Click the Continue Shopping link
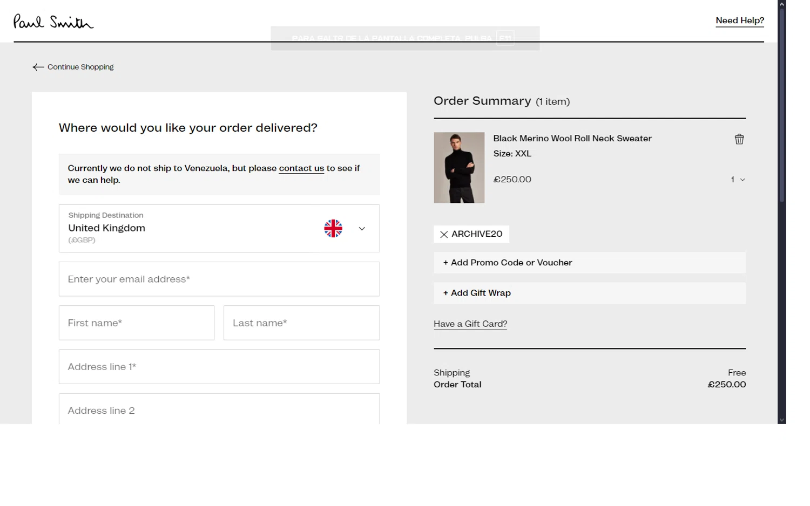Viewport: 810px width, 506px height. click(x=80, y=67)
